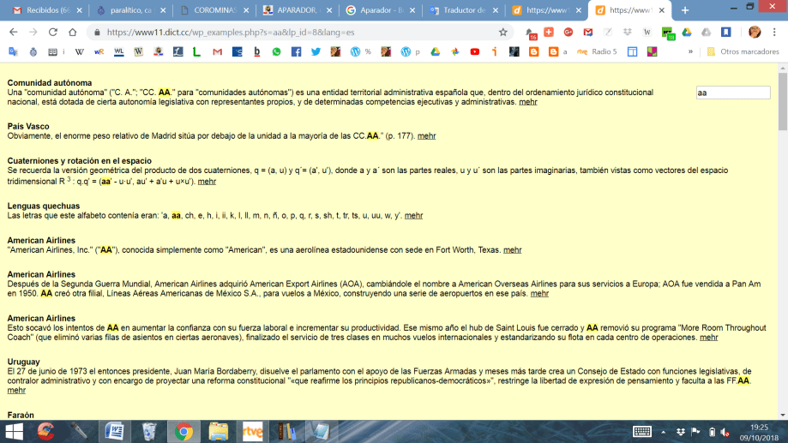The image size is (788, 443).
Task: Launch Microsoft Word from the taskbar
Action: point(114,431)
